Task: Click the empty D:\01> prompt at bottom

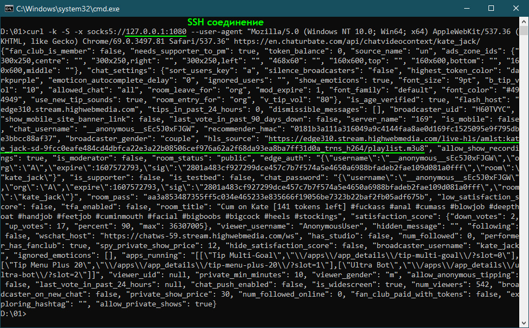Action: pyautogui.click(x=13, y=314)
